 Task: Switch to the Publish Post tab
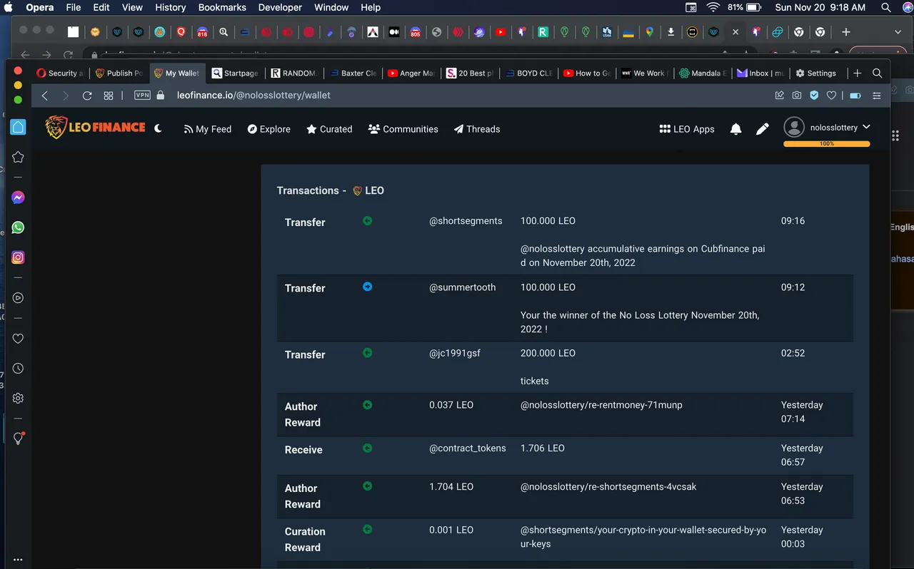119,73
